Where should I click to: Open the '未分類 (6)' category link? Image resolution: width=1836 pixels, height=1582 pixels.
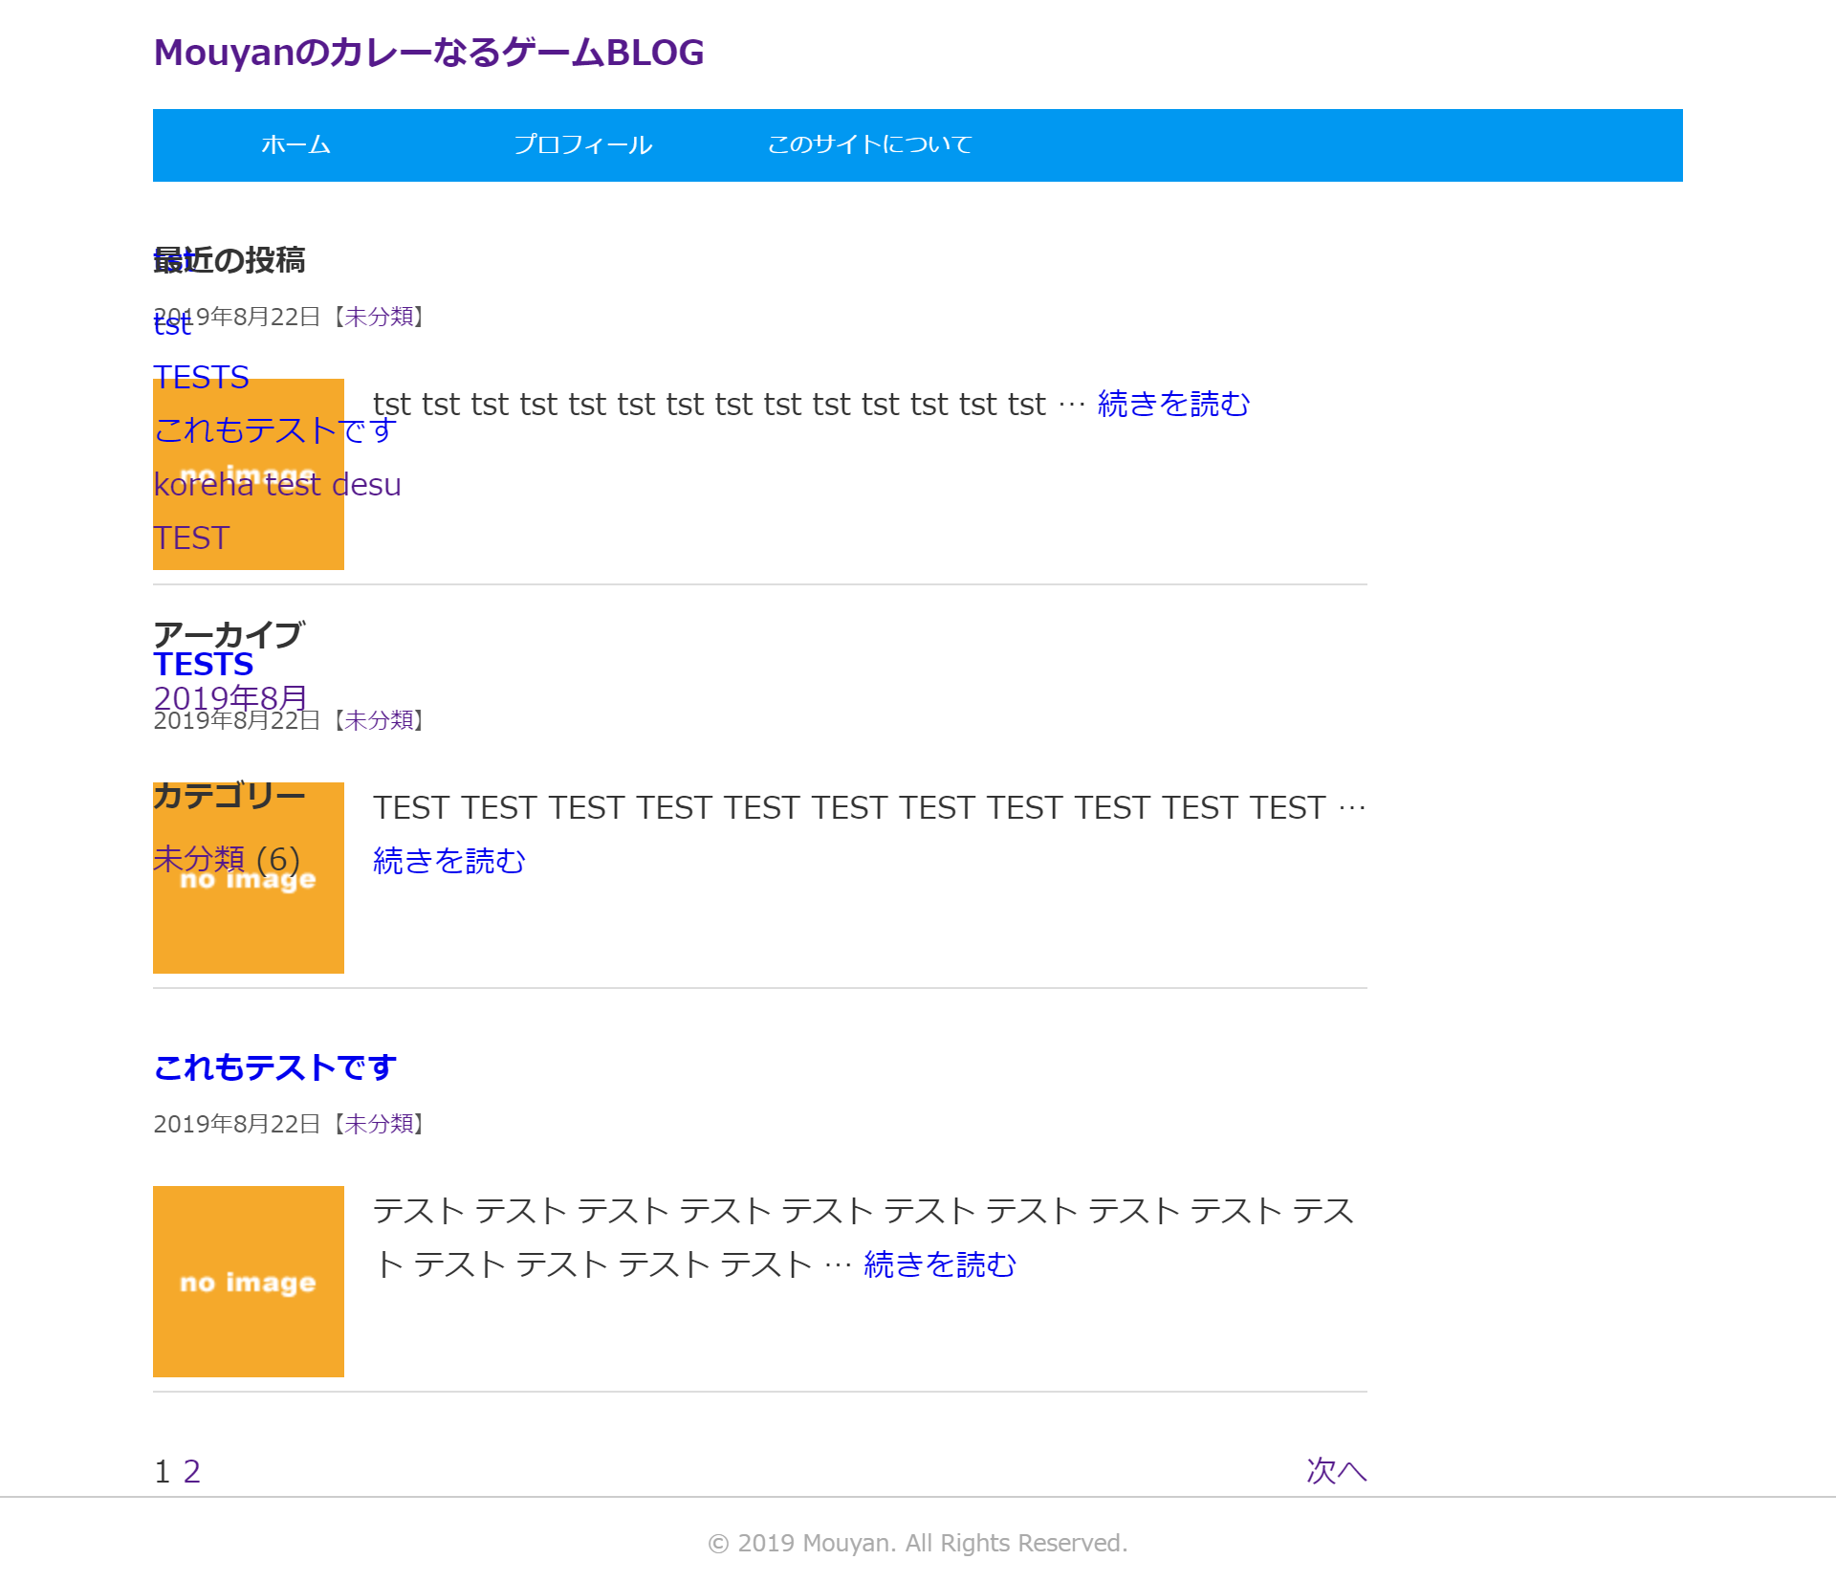(x=200, y=858)
